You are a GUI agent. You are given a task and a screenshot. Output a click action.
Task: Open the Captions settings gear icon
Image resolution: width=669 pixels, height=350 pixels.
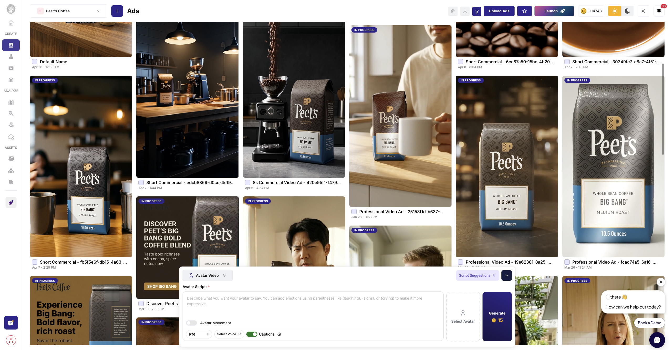(279, 334)
